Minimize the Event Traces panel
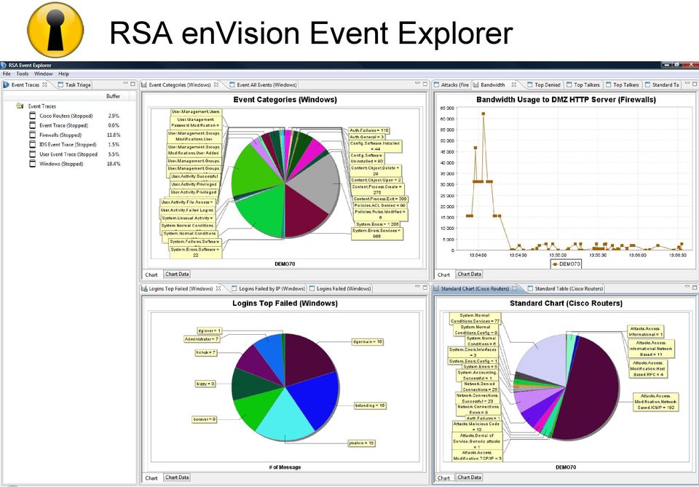 pos(125,83)
